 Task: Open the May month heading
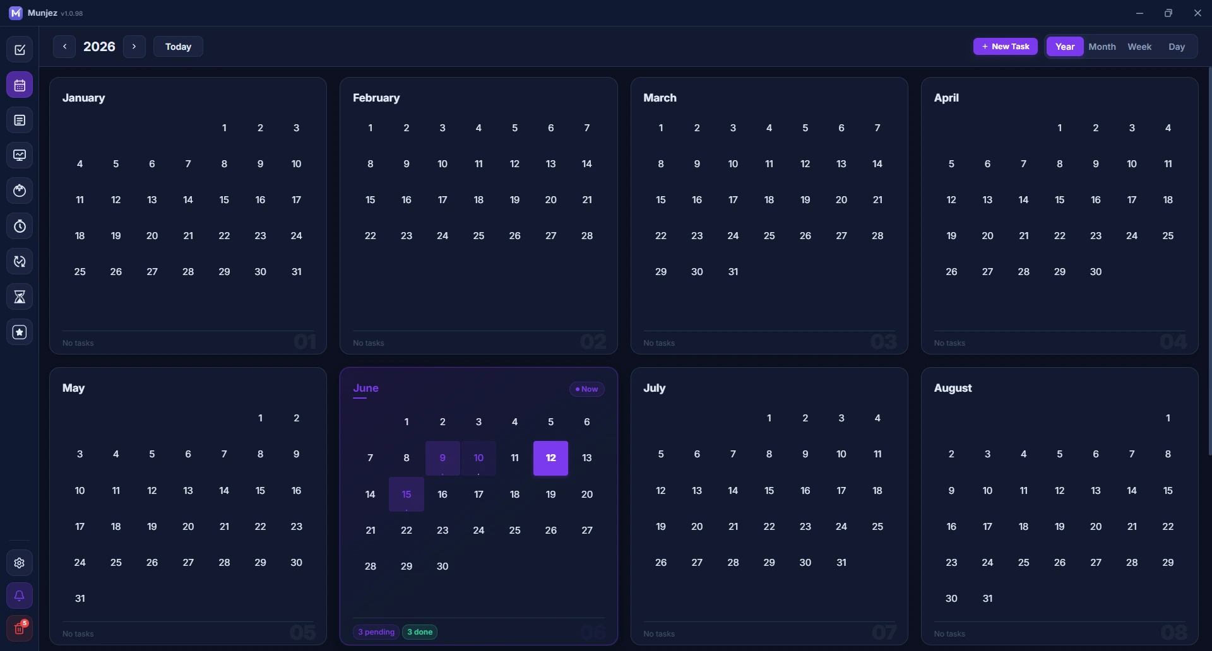tap(73, 389)
